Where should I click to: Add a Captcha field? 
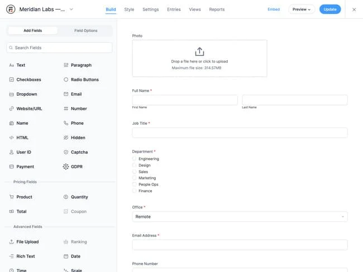tap(76, 152)
